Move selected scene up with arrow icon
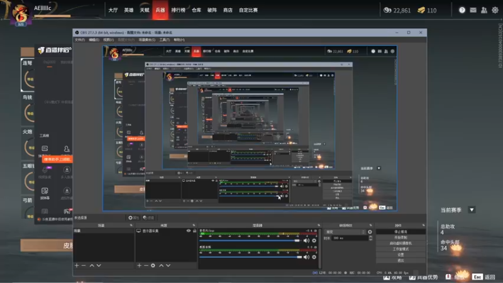The width and height of the screenshot is (503, 283). coord(92,265)
